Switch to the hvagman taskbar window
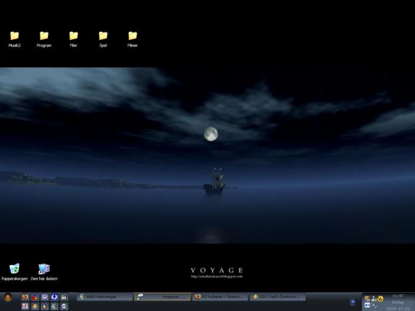 (x=162, y=297)
